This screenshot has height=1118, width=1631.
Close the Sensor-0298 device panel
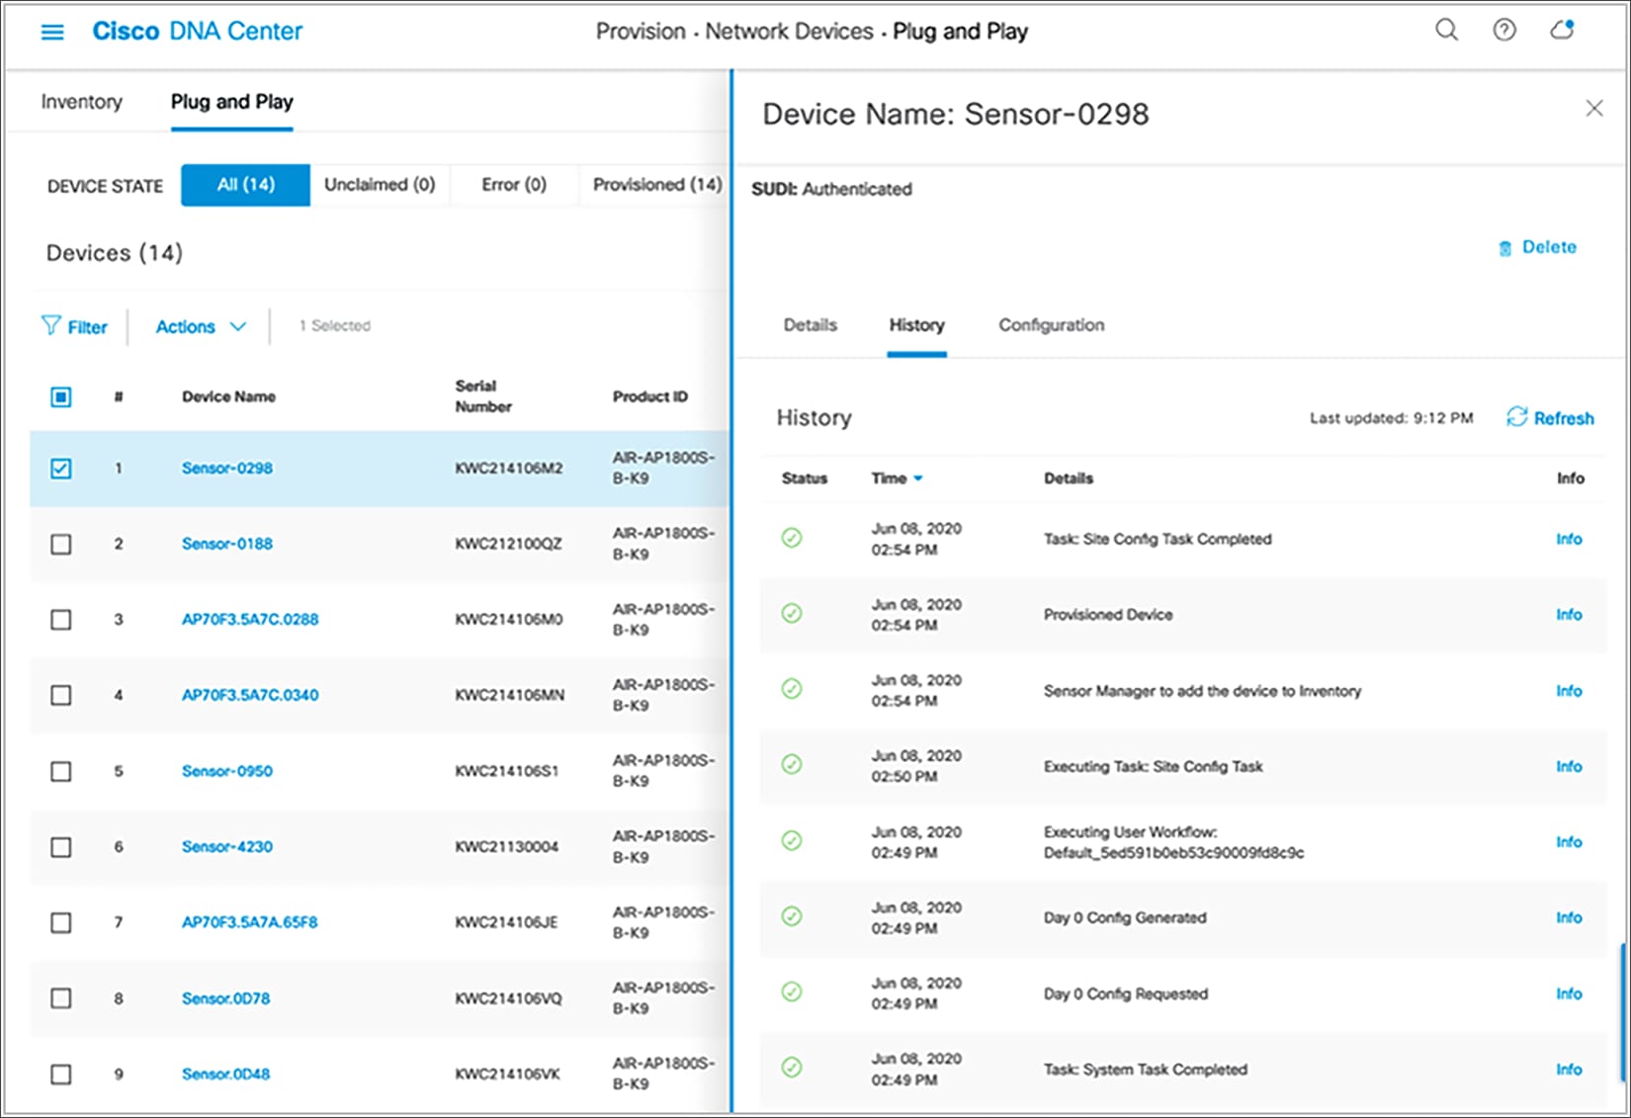1594,109
